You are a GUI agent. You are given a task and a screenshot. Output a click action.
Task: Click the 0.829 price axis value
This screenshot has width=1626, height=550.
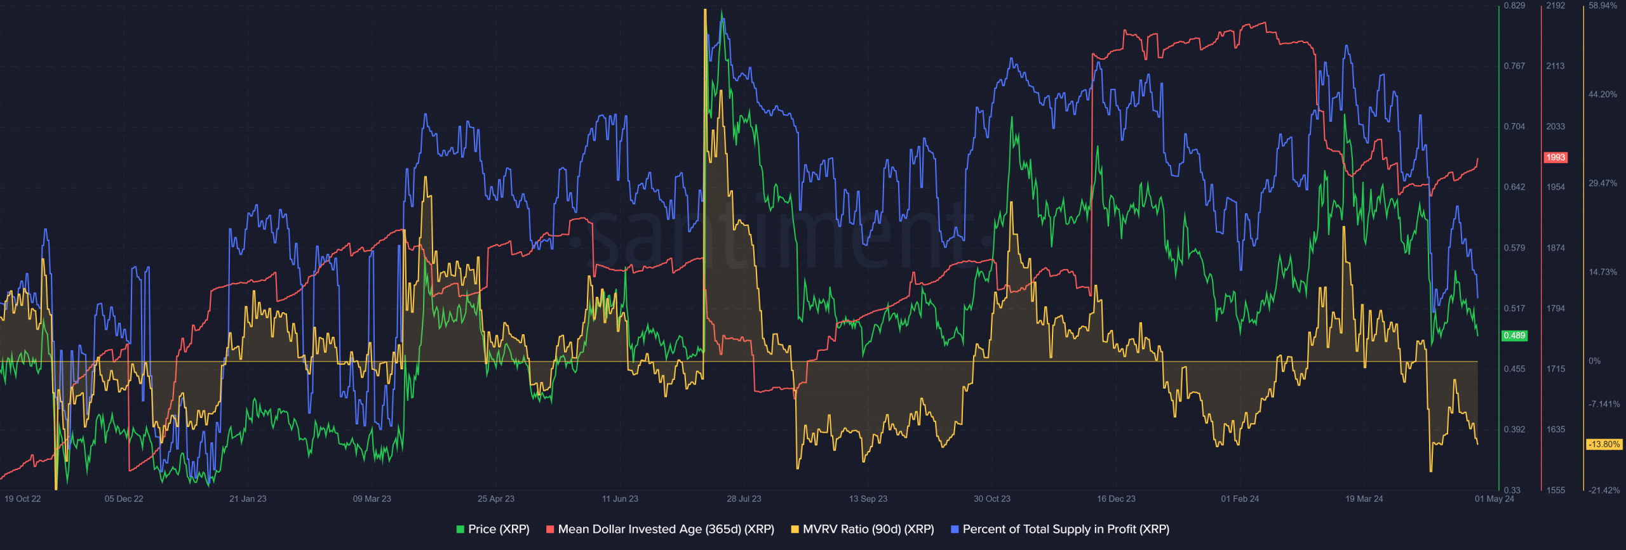(x=1514, y=5)
